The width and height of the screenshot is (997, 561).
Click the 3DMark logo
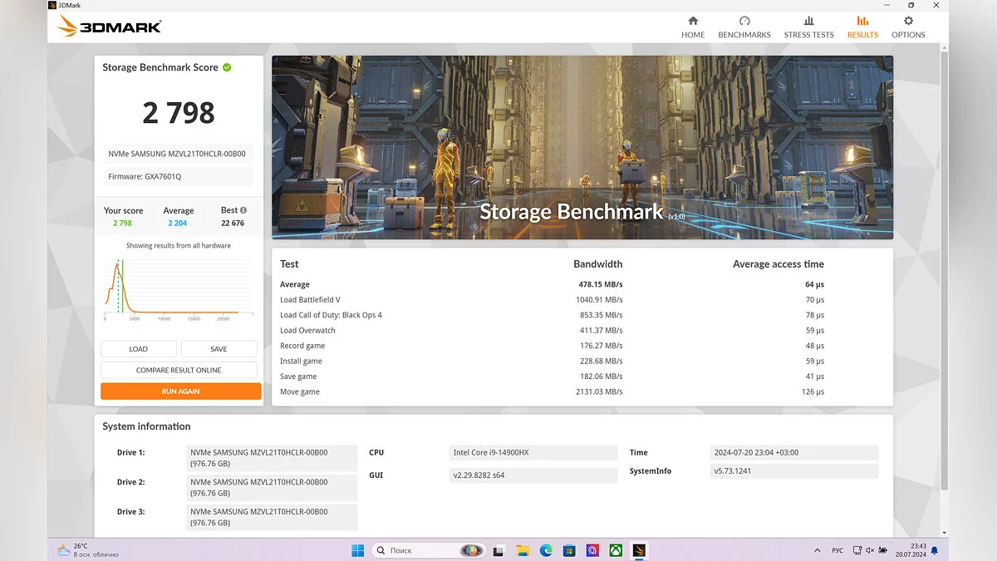pos(110,27)
